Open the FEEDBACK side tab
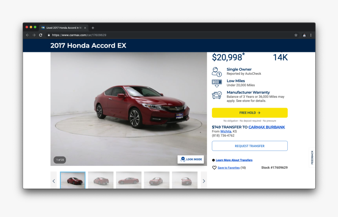Viewport: 338px width, 217px height. pyautogui.click(x=312, y=158)
